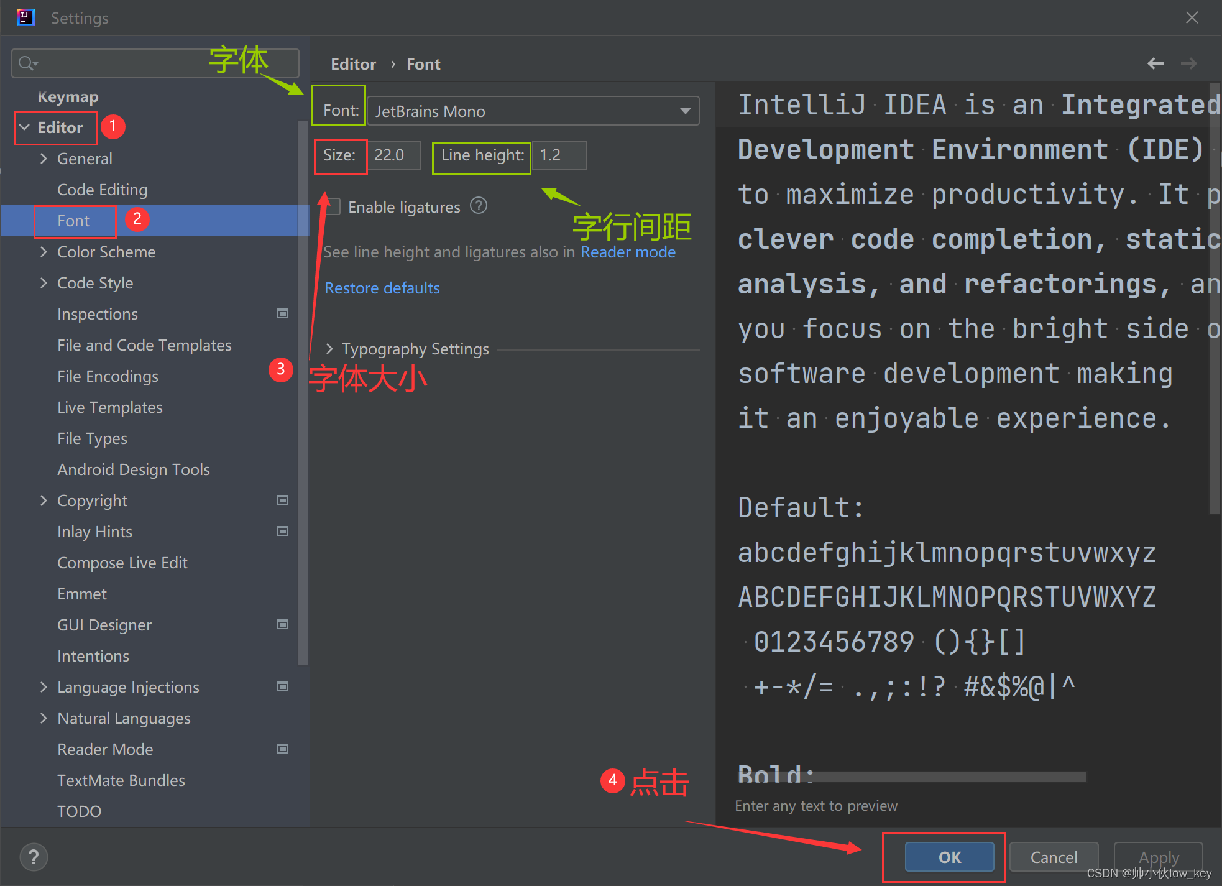Click the Reader mode link
The height and width of the screenshot is (886, 1222).
628,252
